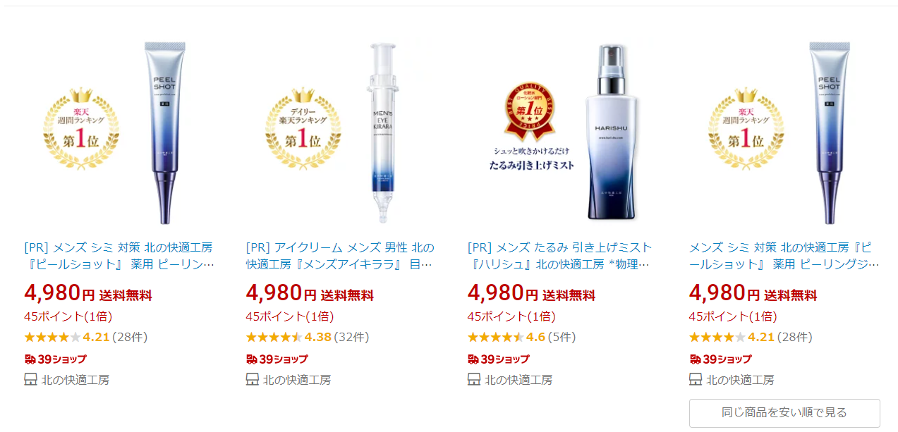
Task: Open [PR] メンズ シミ 対策 product title link
Action: coord(119,256)
